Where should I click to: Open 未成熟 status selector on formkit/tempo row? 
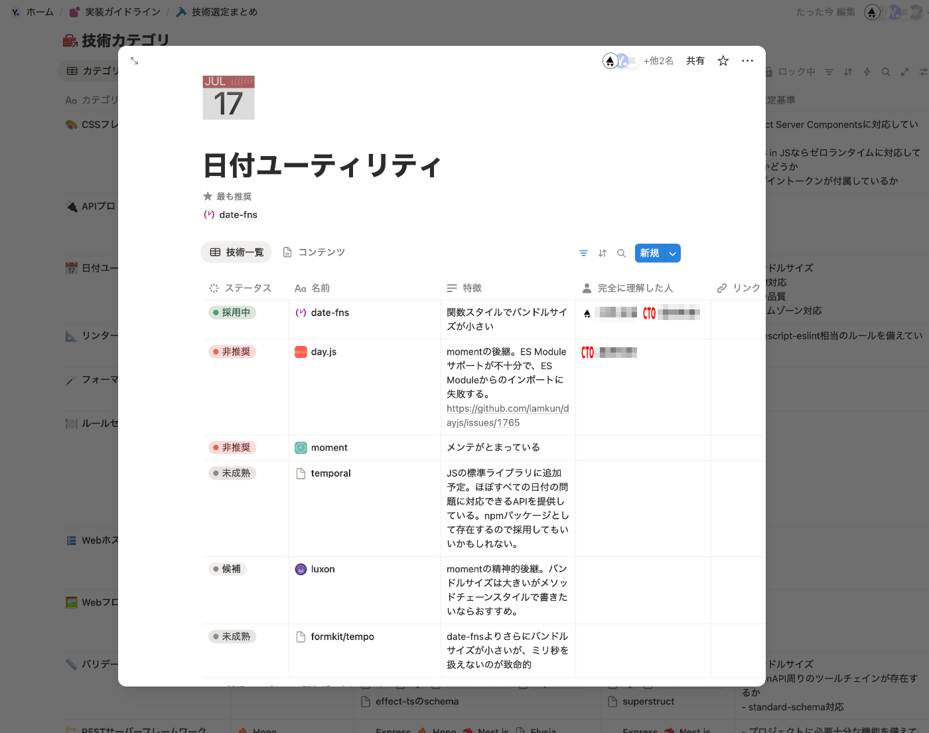(x=232, y=637)
